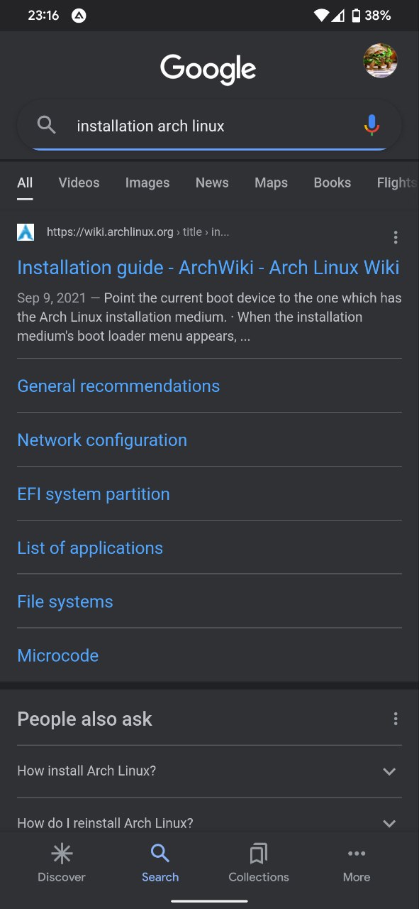Image resolution: width=419 pixels, height=909 pixels.
Task: Open three-dot menu for ArchWiki result
Action: tap(396, 237)
